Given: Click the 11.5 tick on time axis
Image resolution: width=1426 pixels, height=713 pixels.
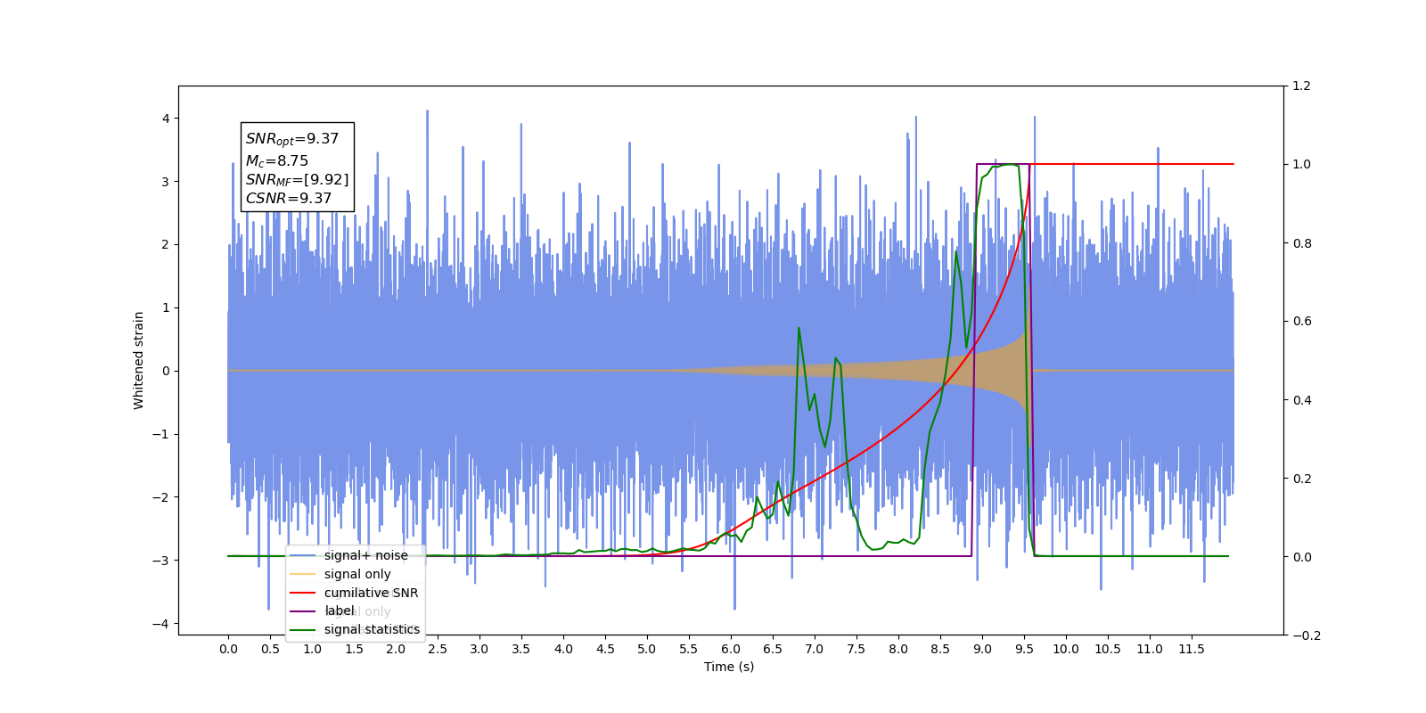Looking at the screenshot, I should click(x=1192, y=649).
